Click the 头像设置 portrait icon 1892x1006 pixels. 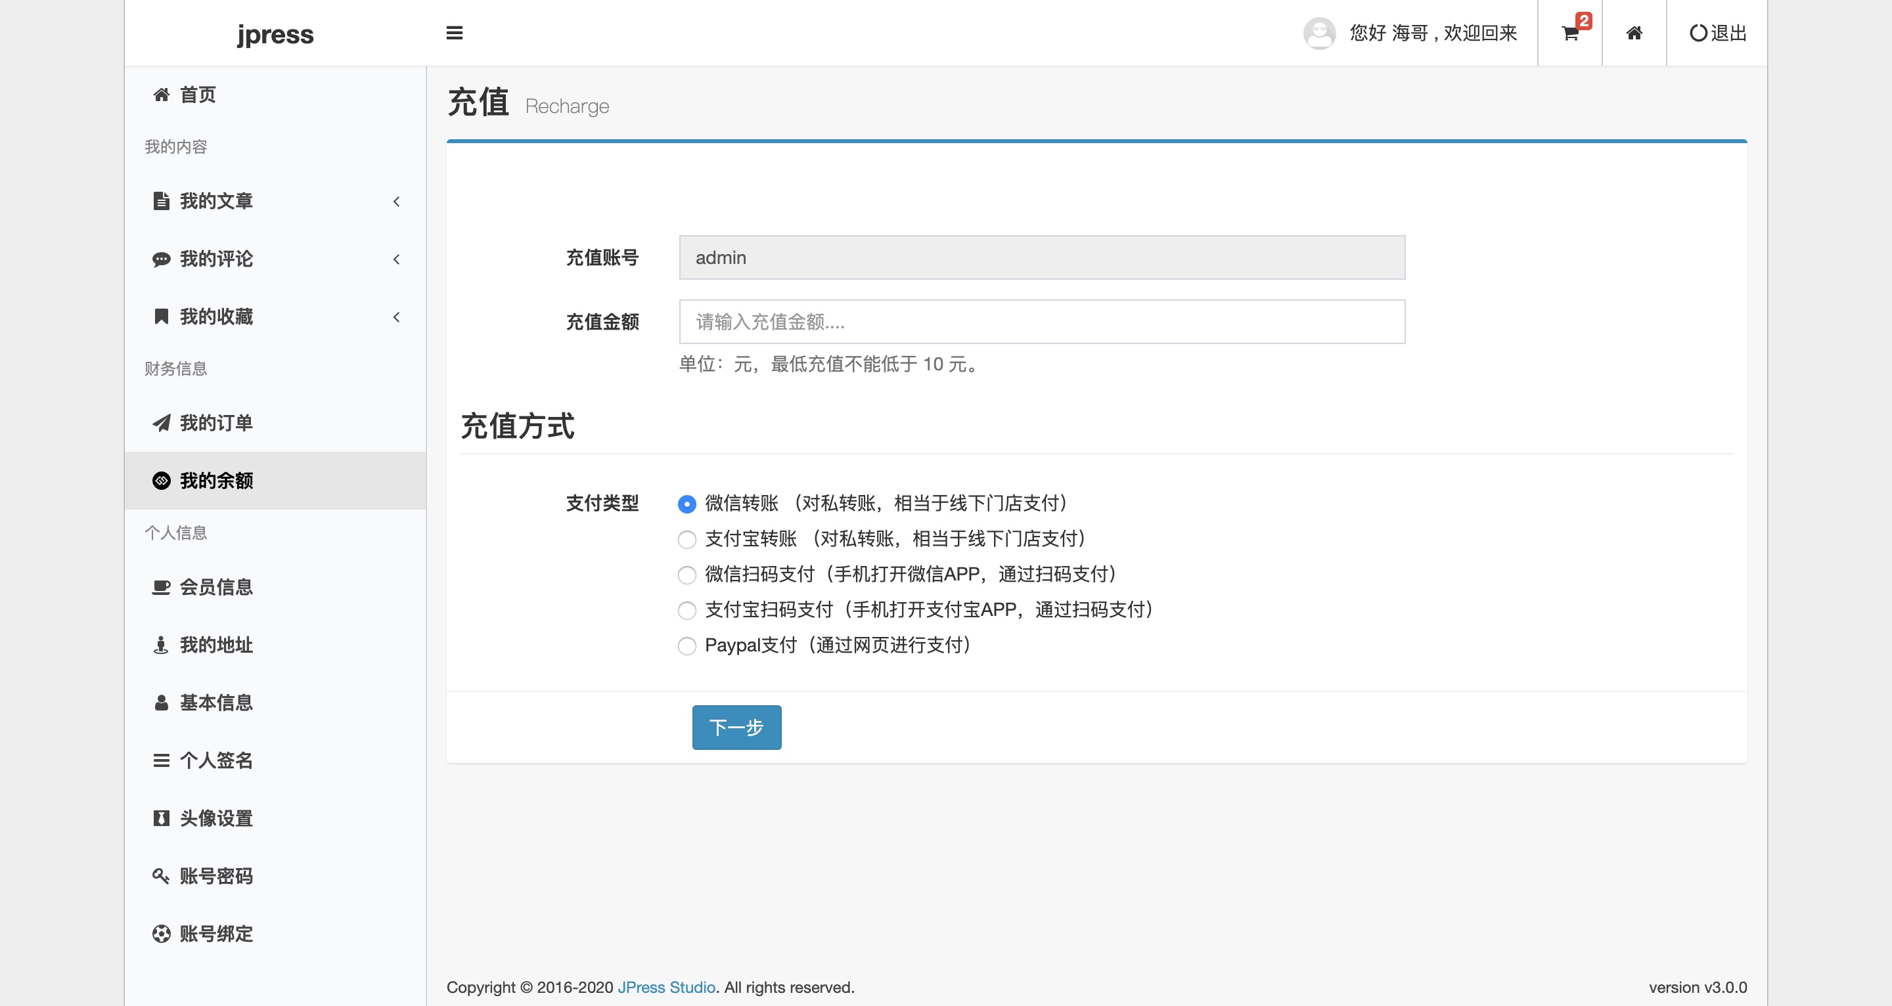161,818
